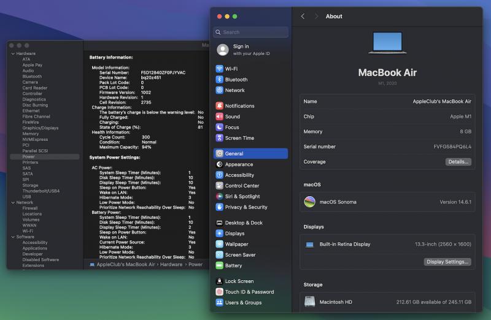Select Printers in System Information sidebar
The image size is (491, 320).
(30, 162)
